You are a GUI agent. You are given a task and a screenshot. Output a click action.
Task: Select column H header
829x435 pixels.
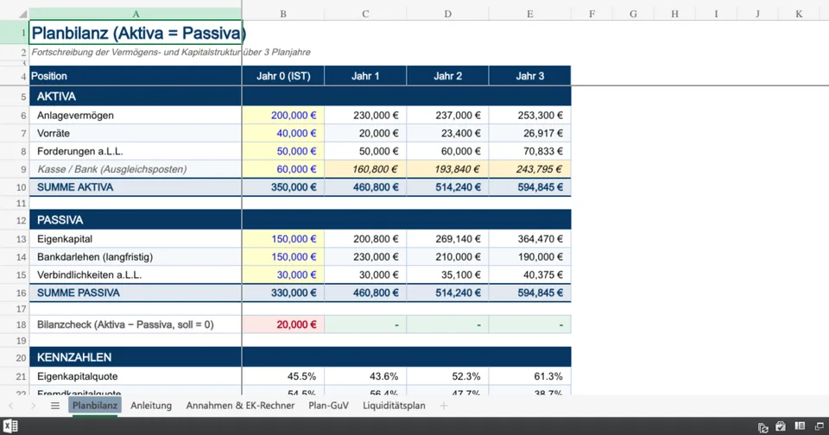(x=674, y=15)
